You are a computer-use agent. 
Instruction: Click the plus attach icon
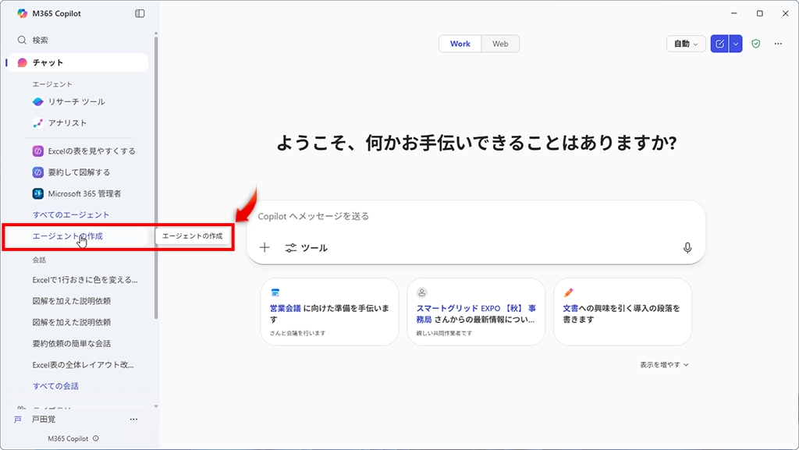pos(265,247)
